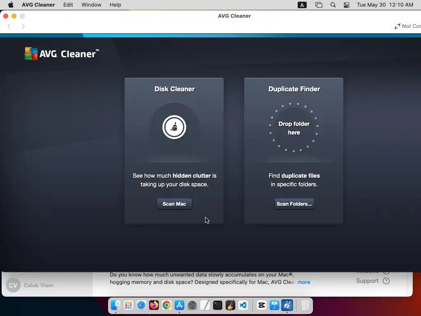The height and width of the screenshot is (316, 421).
Task: Click Support link in App Store window
Action: click(x=367, y=281)
